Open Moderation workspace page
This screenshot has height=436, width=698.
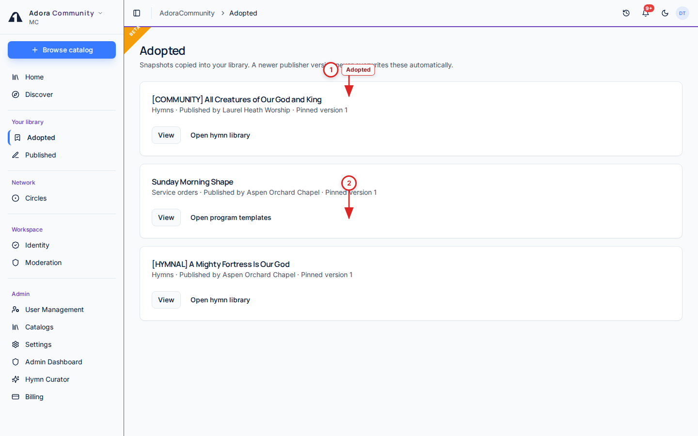[62, 263]
